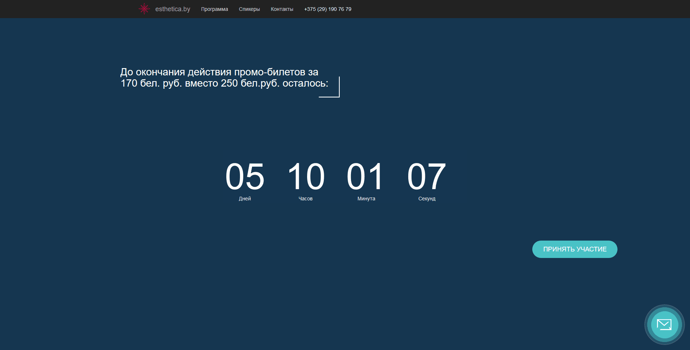This screenshot has height=350, width=690.
Task: Open the Программа menu item
Action: pos(214,9)
